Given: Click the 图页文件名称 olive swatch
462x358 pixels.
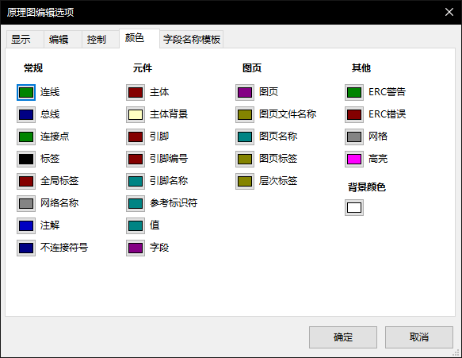Looking at the screenshot, I should (245, 114).
